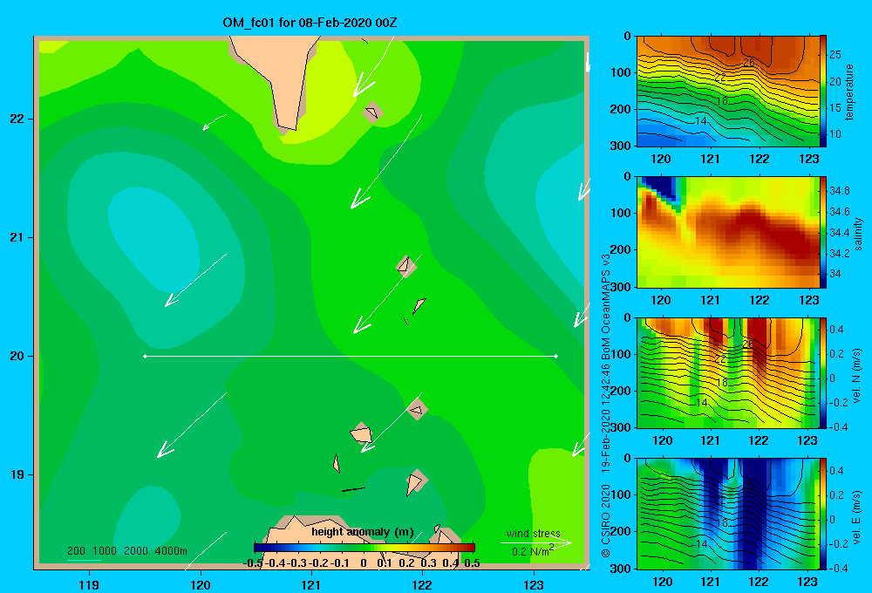Click the height anomaly color bar
The height and width of the screenshot is (593, 872).
364,548
